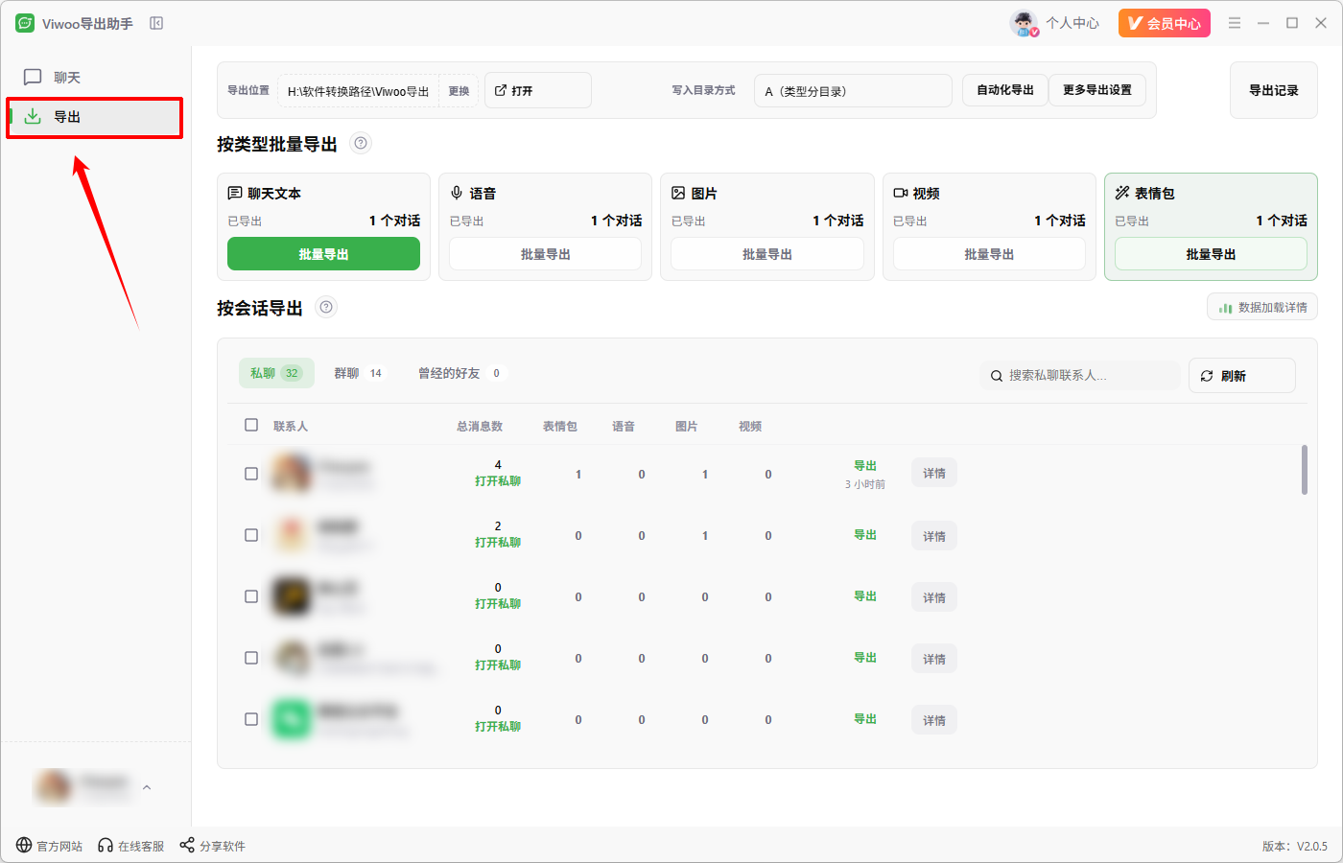Image resolution: width=1343 pixels, height=863 pixels.
Task: Switch to the 私聊 tab
Action: tap(276, 373)
